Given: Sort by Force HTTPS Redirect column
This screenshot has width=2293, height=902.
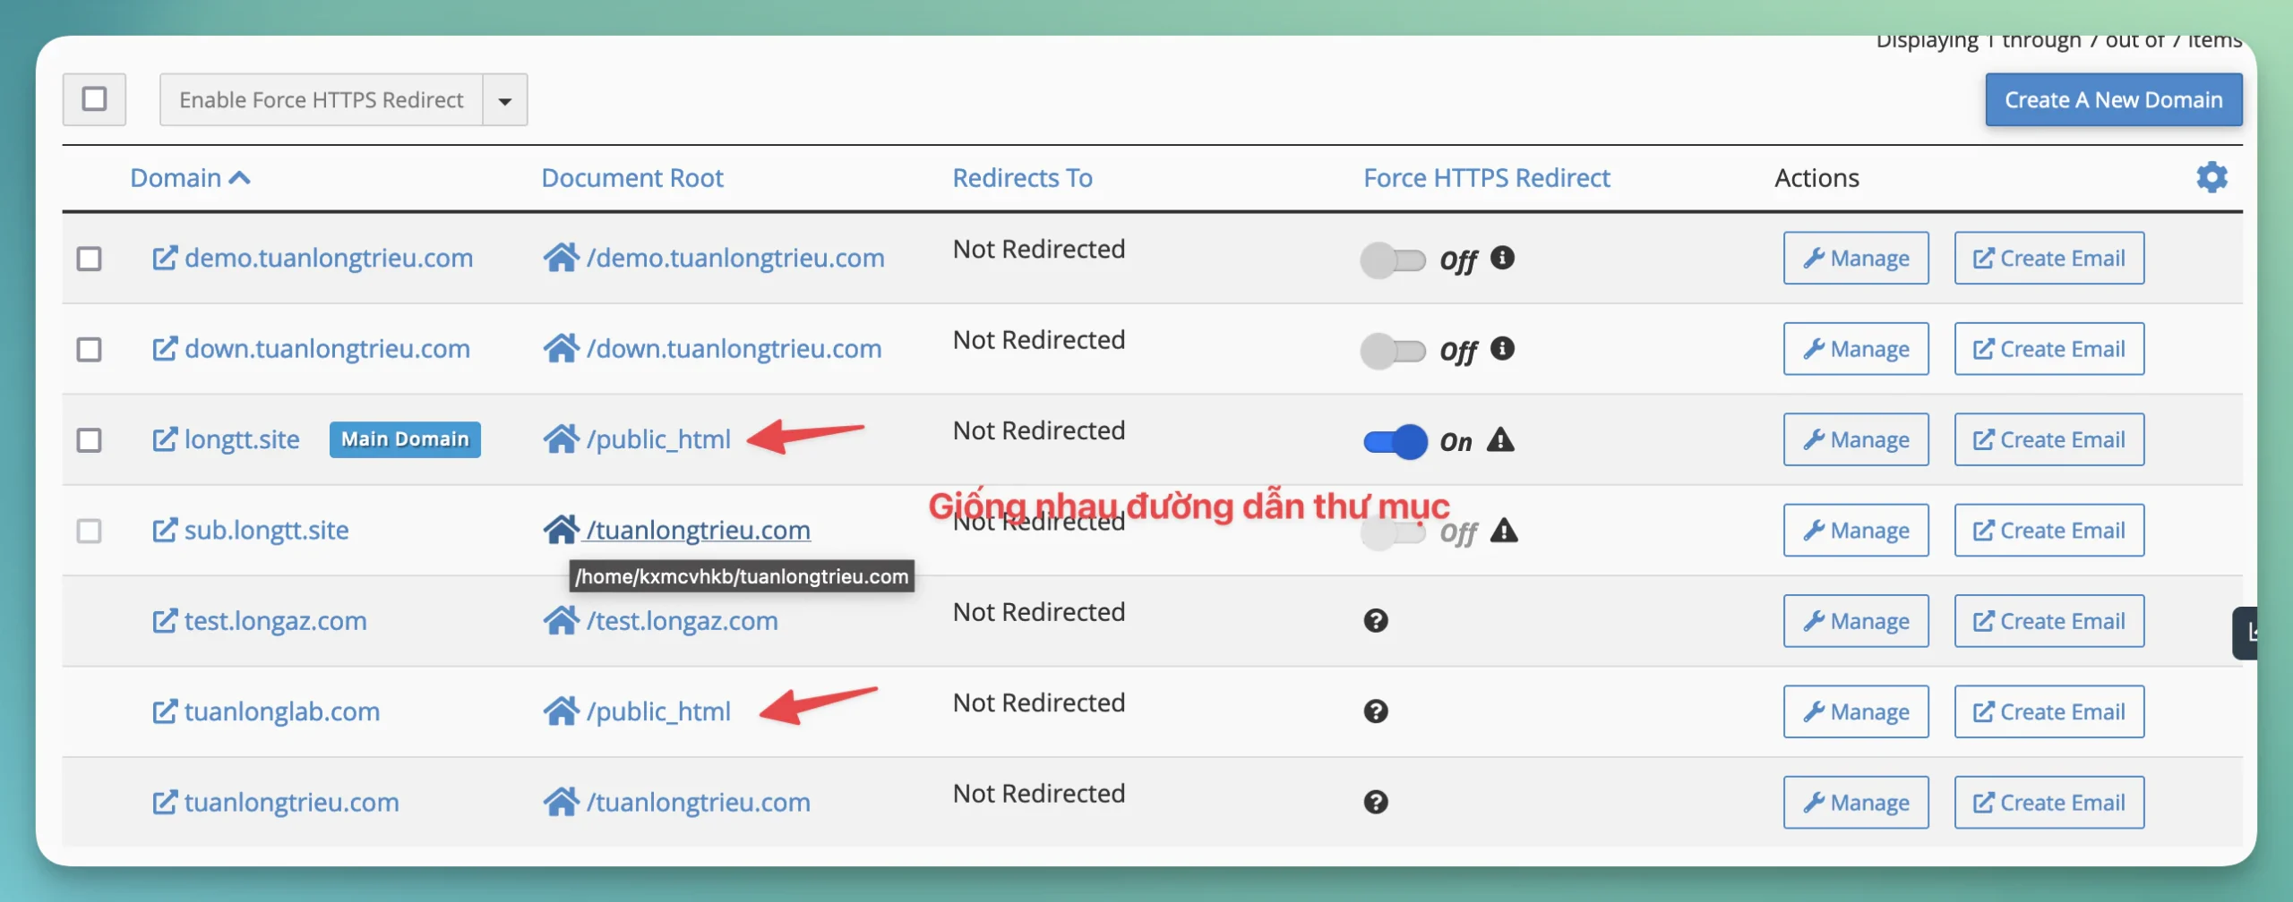Looking at the screenshot, I should tap(1486, 178).
